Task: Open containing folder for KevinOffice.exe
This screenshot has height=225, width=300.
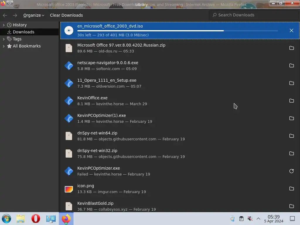Action: (292, 101)
